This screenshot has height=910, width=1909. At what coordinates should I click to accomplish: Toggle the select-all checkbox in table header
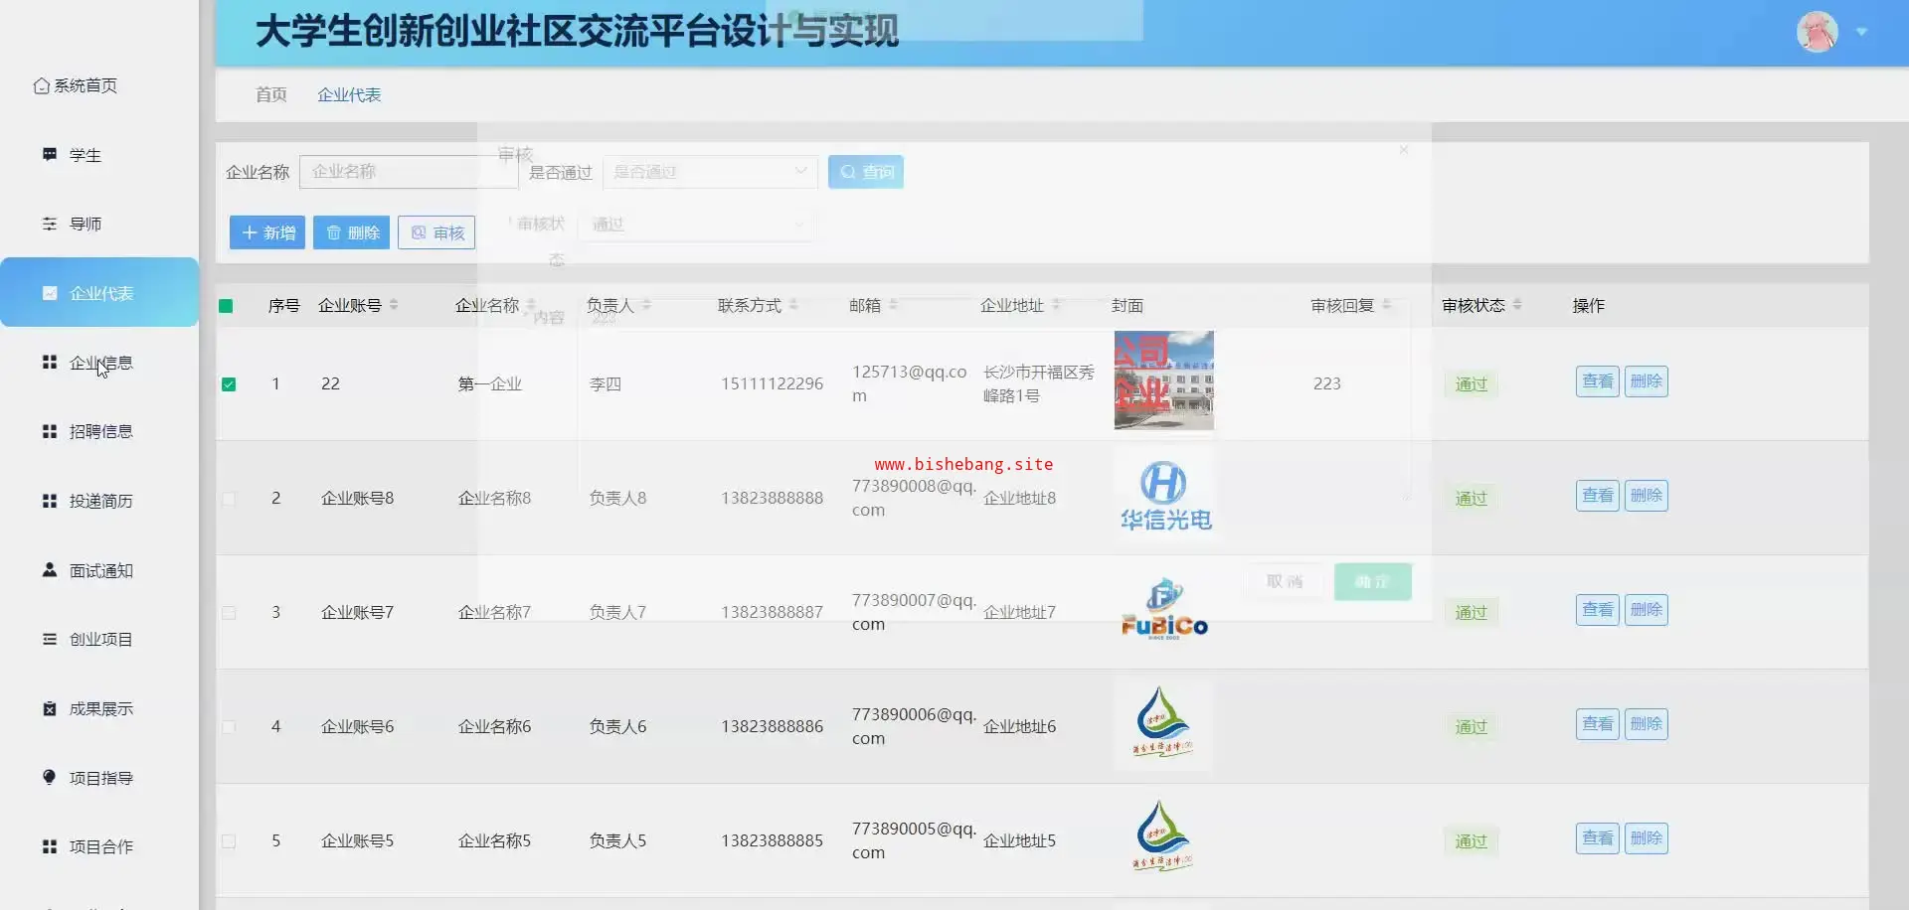click(226, 306)
